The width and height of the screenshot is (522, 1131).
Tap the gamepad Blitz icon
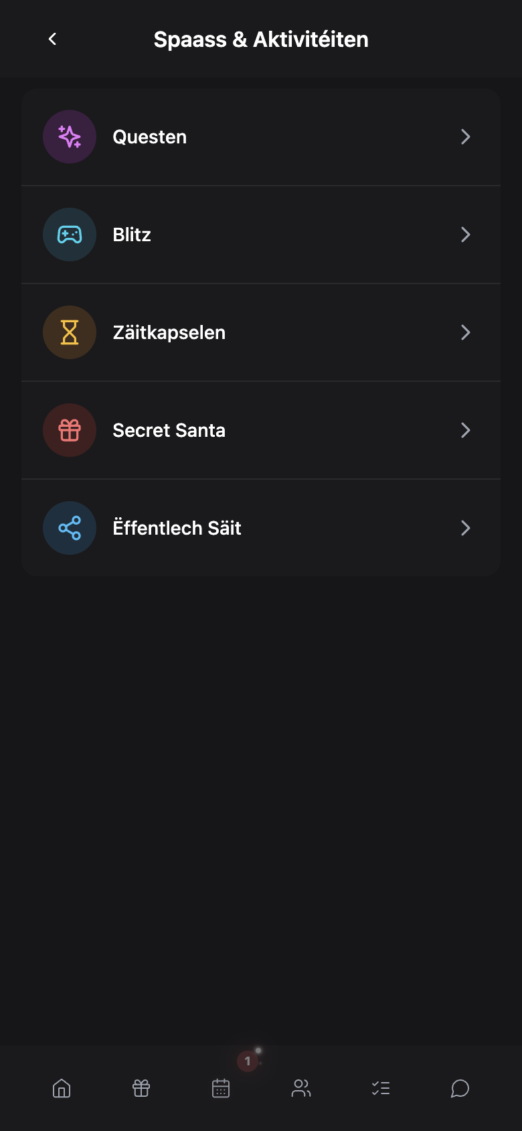click(x=70, y=235)
